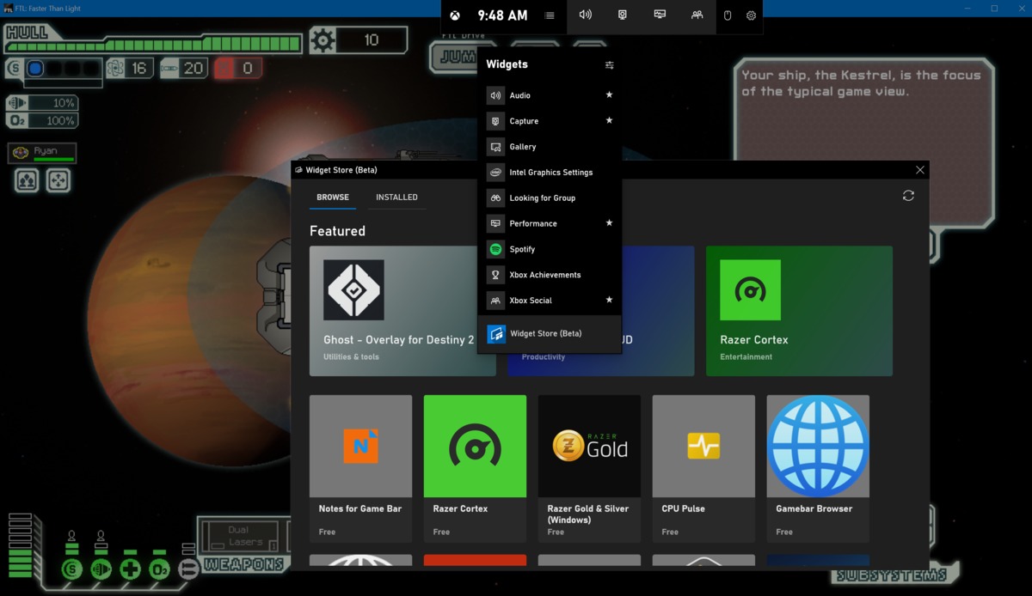Unfavorite the Audio widget star
This screenshot has height=596, width=1032.
609,95
